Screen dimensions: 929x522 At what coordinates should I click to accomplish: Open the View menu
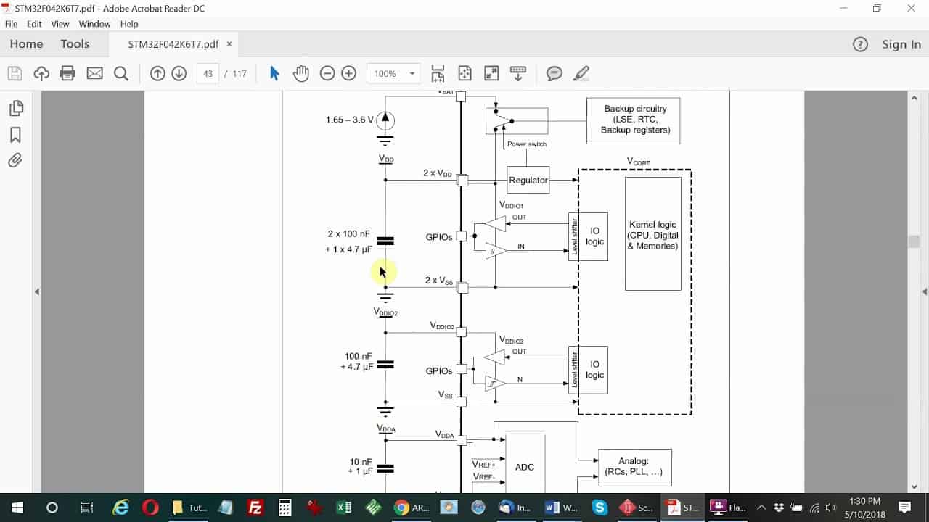tap(60, 24)
